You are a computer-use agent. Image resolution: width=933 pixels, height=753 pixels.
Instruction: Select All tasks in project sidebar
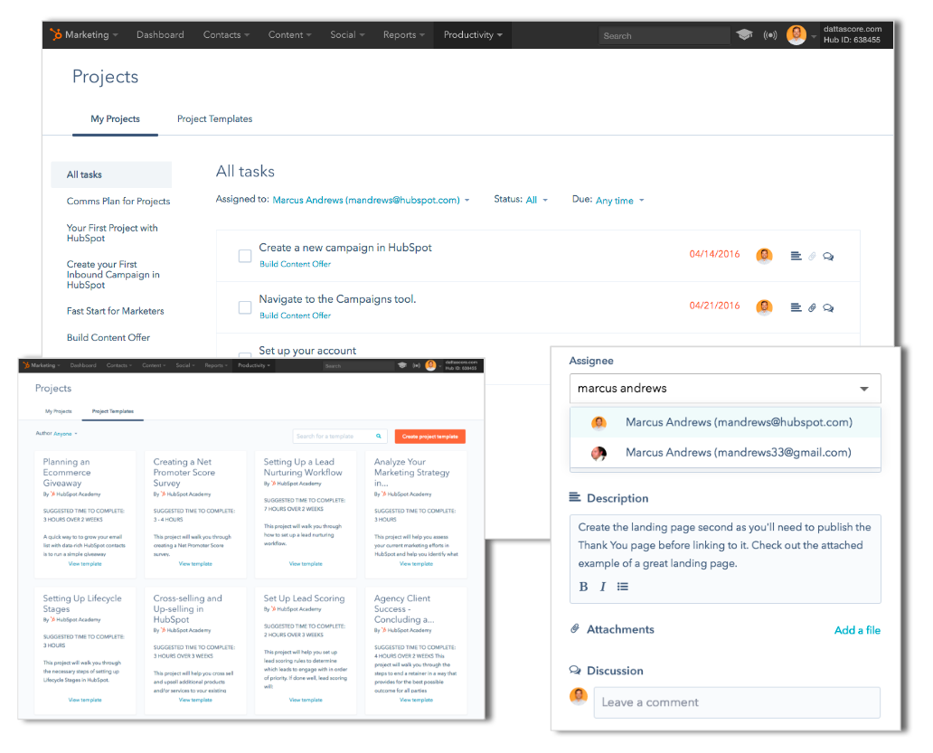coord(111,174)
